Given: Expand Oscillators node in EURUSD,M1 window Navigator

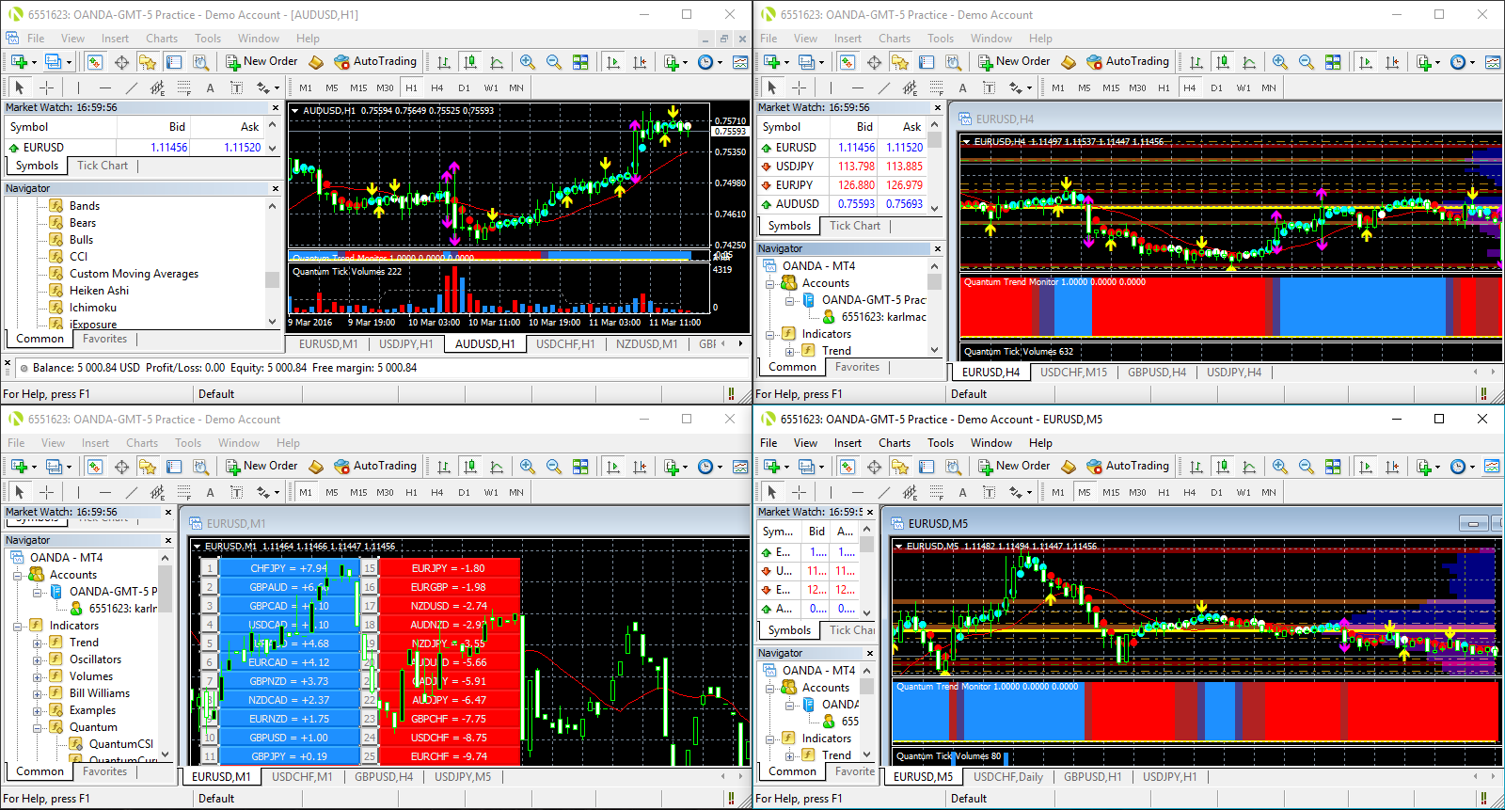Looking at the screenshot, I should tap(38, 659).
